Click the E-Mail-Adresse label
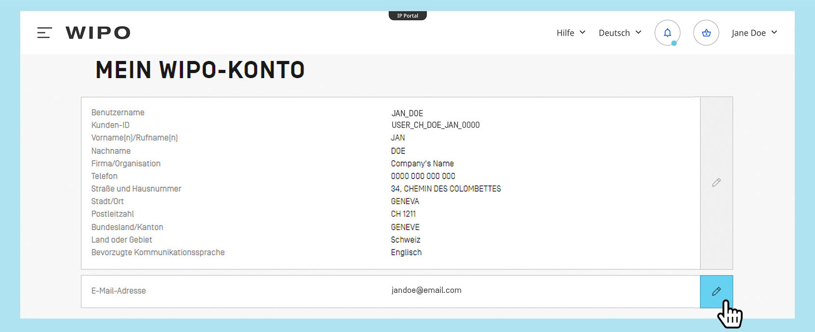The height and width of the screenshot is (332, 815). (119, 291)
